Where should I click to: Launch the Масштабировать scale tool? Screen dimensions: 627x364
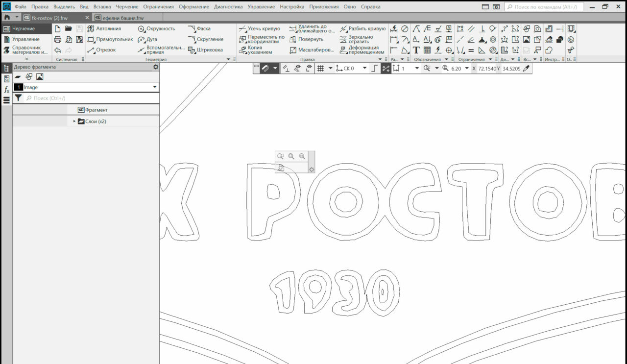(x=312, y=50)
